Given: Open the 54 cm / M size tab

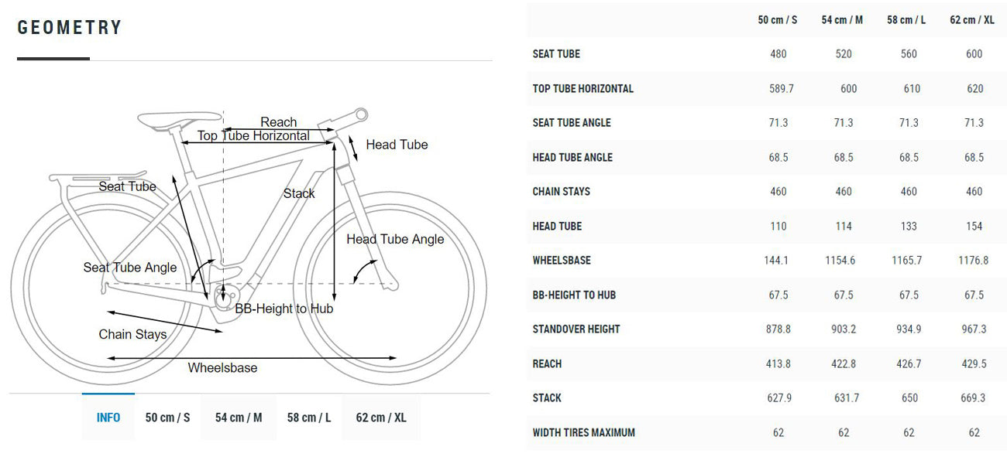Looking at the screenshot, I should coord(239,418).
